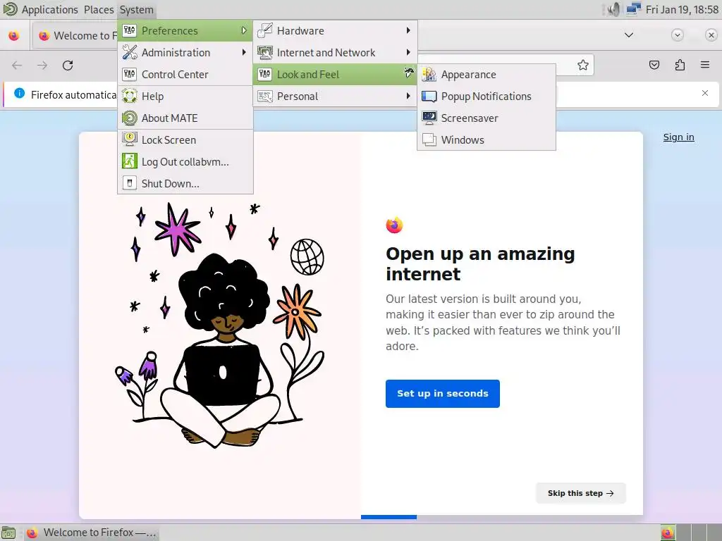The width and height of the screenshot is (722, 541).
Task: Select the Lock Screen menu entry
Action: click(185, 140)
